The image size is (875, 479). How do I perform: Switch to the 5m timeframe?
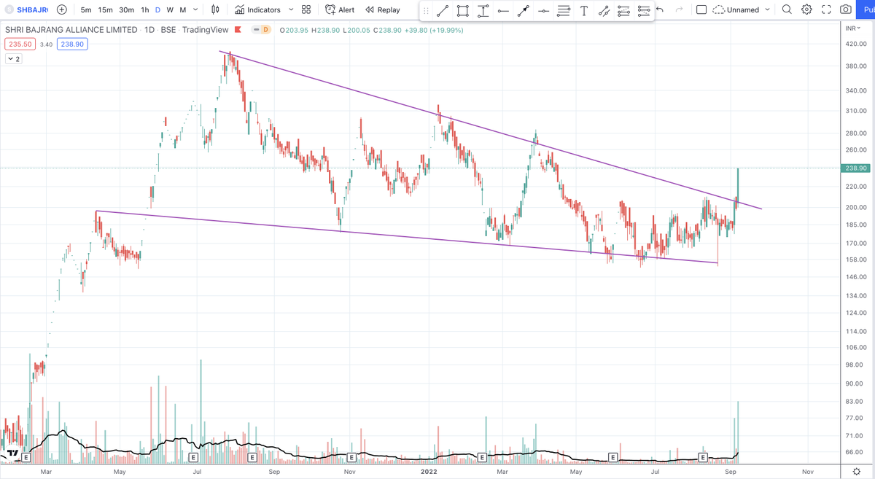click(86, 9)
